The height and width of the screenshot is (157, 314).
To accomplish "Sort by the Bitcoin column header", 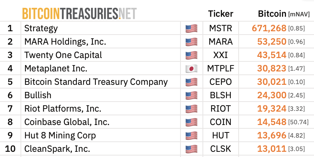I will [x=272, y=14].
